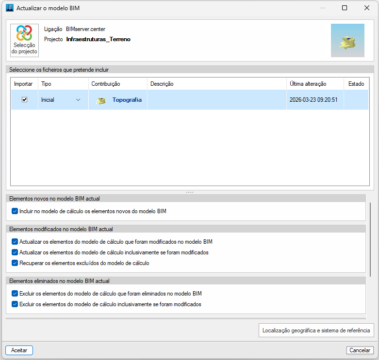This screenshot has width=379, height=360.
Task: Select the Topografia contribution name
Action: click(127, 100)
